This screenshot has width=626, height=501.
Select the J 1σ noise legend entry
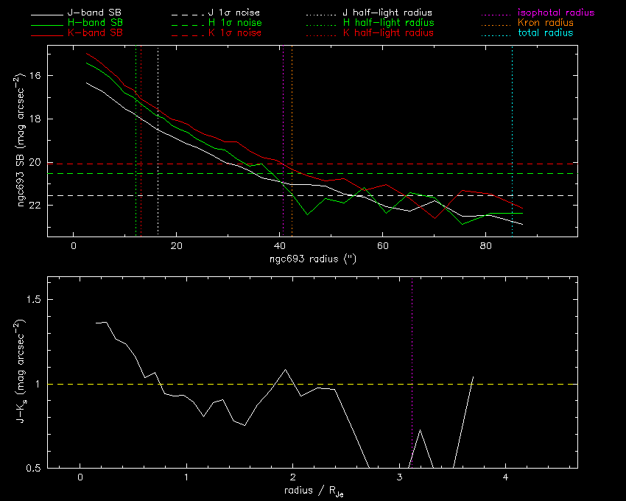pyautogui.click(x=231, y=13)
